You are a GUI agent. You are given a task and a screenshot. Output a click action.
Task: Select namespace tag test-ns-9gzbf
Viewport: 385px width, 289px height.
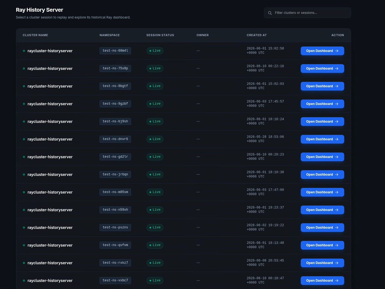coord(115,104)
